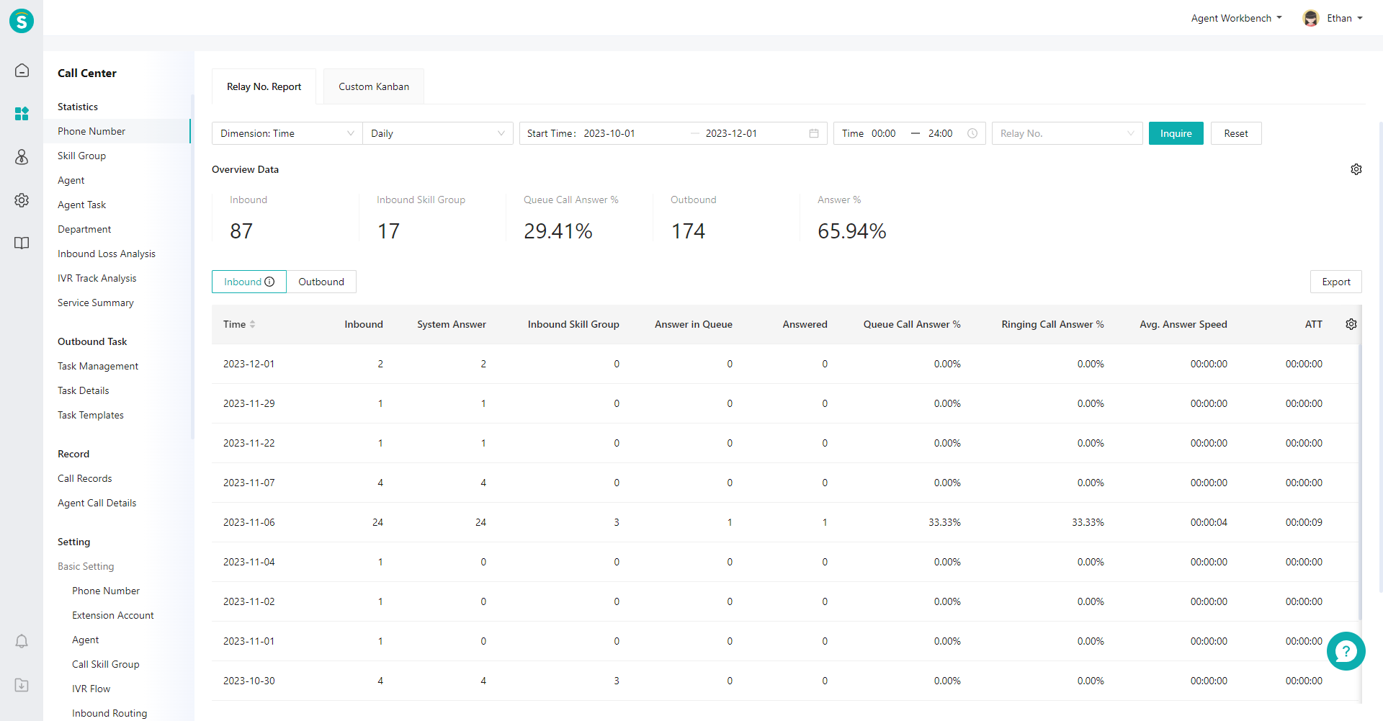The height and width of the screenshot is (721, 1383).
Task: Open Extension Account setting
Action: [113, 615]
